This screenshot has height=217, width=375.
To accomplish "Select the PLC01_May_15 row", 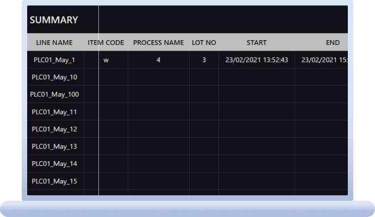I will pos(54,181).
